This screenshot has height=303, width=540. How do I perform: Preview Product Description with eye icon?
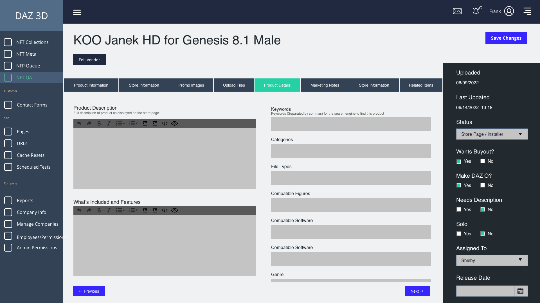point(174,123)
